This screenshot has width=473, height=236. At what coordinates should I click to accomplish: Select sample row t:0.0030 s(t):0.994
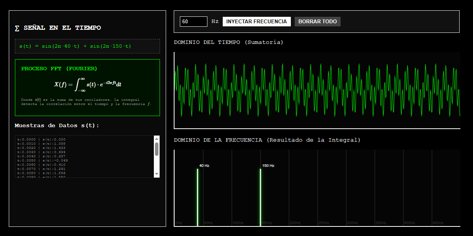pyautogui.click(x=41, y=152)
